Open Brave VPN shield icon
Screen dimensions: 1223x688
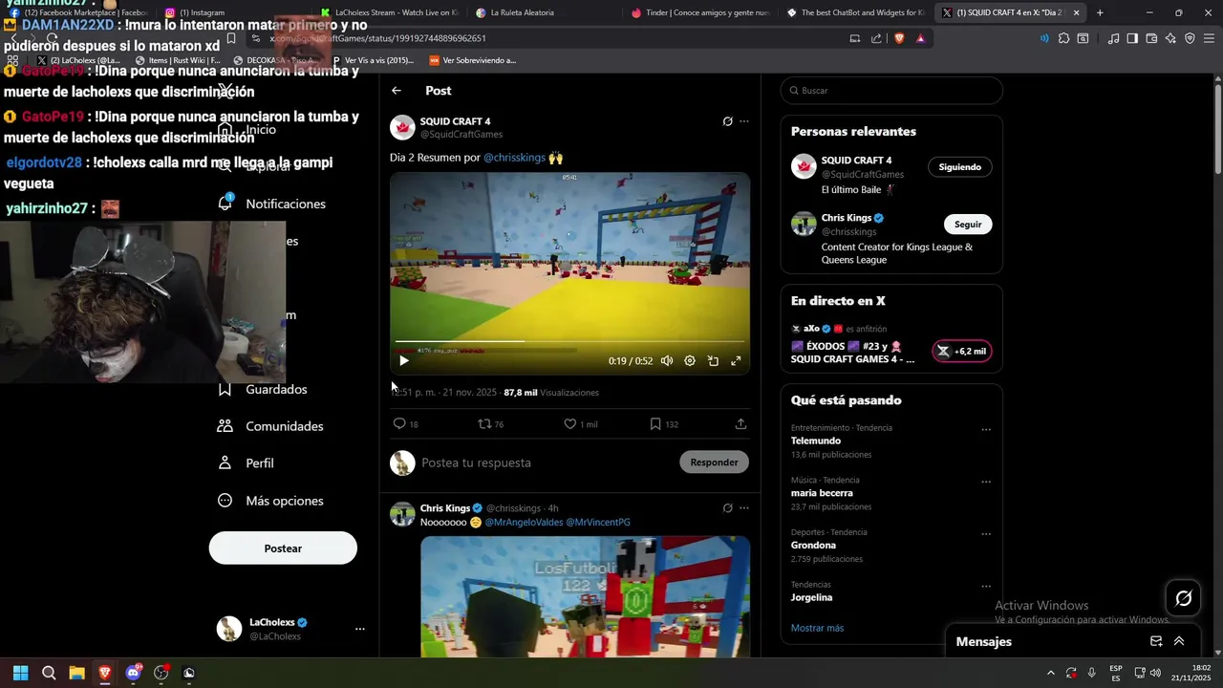(1190, 38)
